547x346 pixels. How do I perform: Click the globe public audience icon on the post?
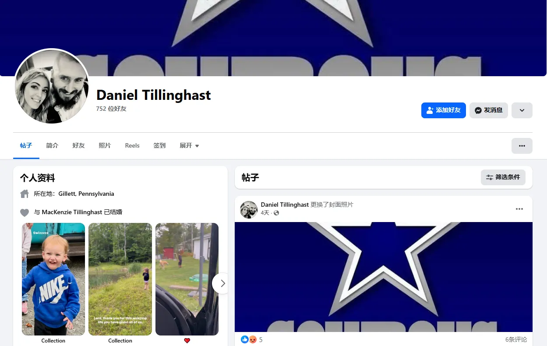[x=276, y=213]
